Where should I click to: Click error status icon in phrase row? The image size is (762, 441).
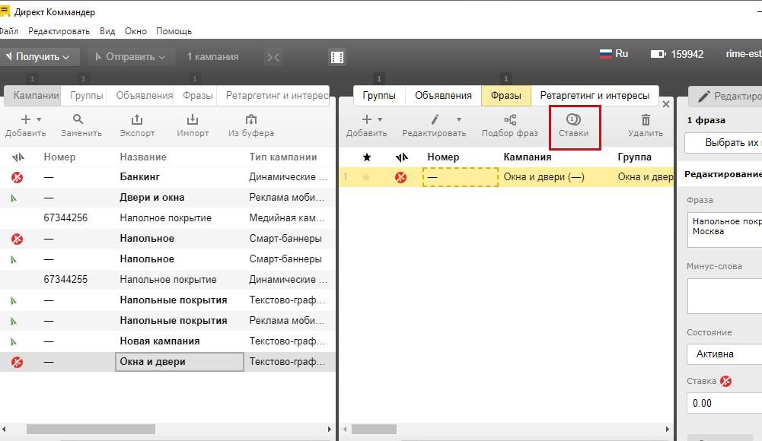(x=401, y=178)
